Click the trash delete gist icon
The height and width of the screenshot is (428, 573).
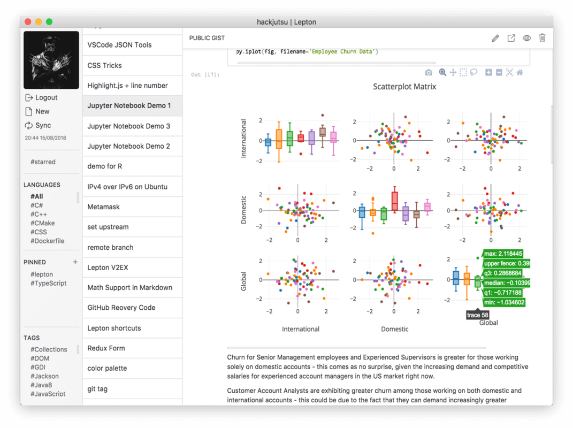542,37
